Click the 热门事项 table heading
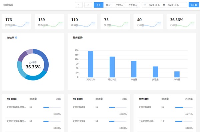The image size is (200, 132). [12, 99]
